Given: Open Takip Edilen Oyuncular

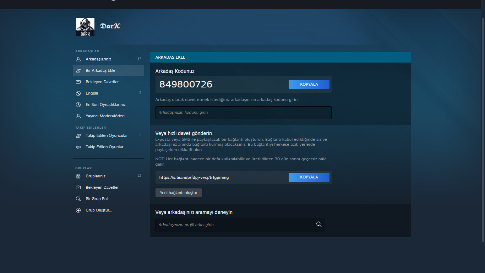Looking at the screenshot, I should pos(109,135).
